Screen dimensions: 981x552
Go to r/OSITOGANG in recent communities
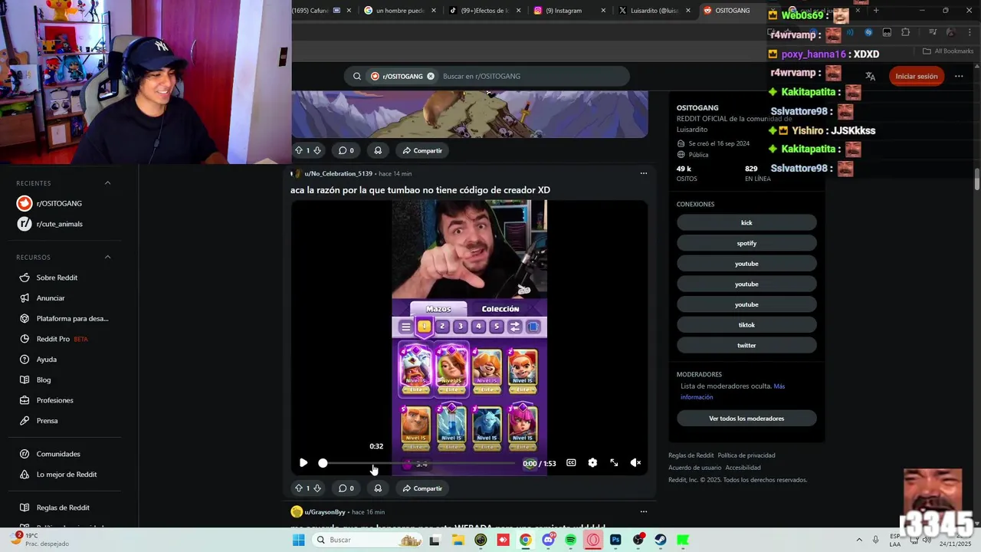(59, 203)
